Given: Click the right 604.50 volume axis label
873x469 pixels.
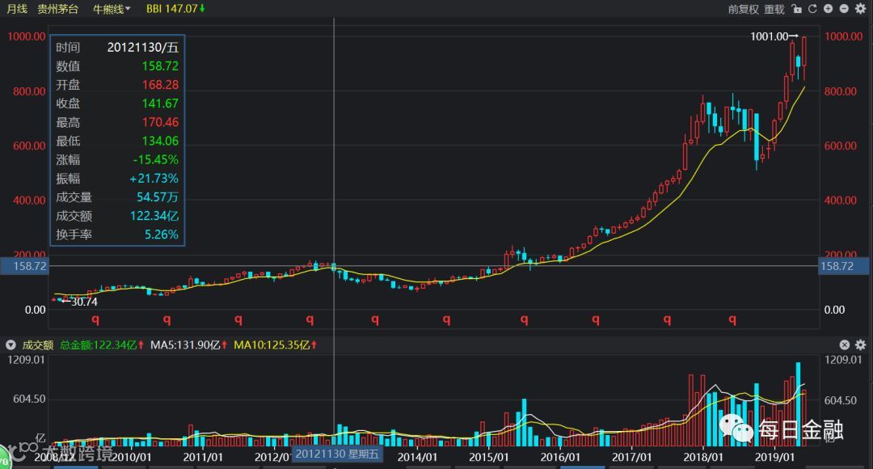Looking at the screenshot, I should point(841,400).
